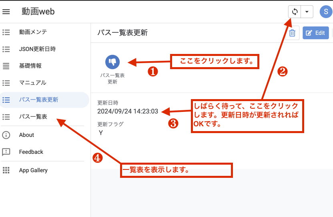This screenshot has height=217, width=333.
Task: Click the sync refresh icon
Action: 295,12
